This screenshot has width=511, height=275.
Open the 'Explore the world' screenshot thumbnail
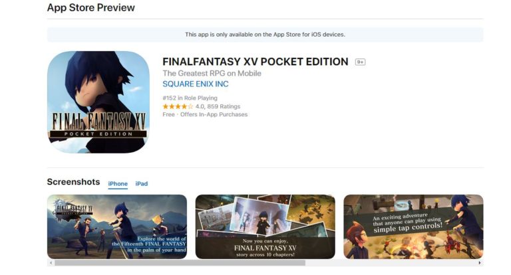[x=117, y=227]
